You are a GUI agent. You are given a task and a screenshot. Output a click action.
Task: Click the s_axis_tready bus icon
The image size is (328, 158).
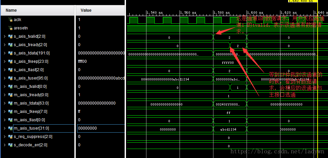(10, 45)
